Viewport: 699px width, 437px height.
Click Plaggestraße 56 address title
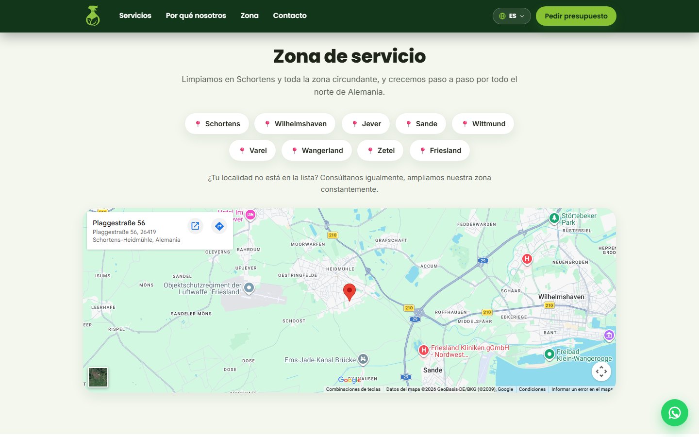point(119,223)
